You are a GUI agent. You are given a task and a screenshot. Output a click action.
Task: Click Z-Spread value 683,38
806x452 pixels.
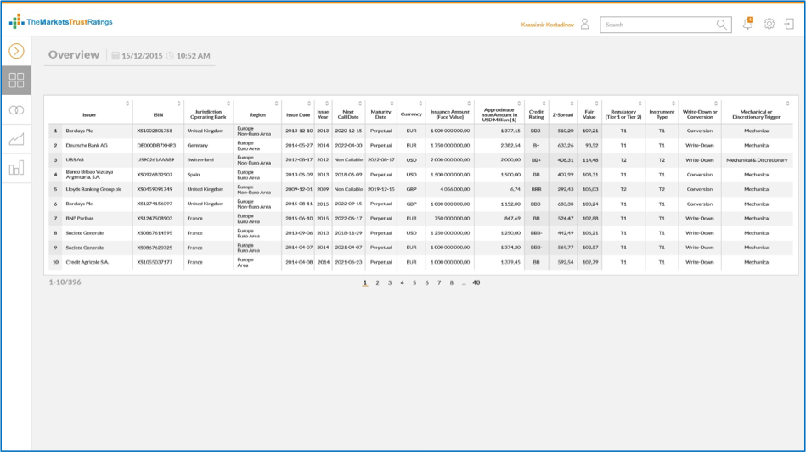566,204
